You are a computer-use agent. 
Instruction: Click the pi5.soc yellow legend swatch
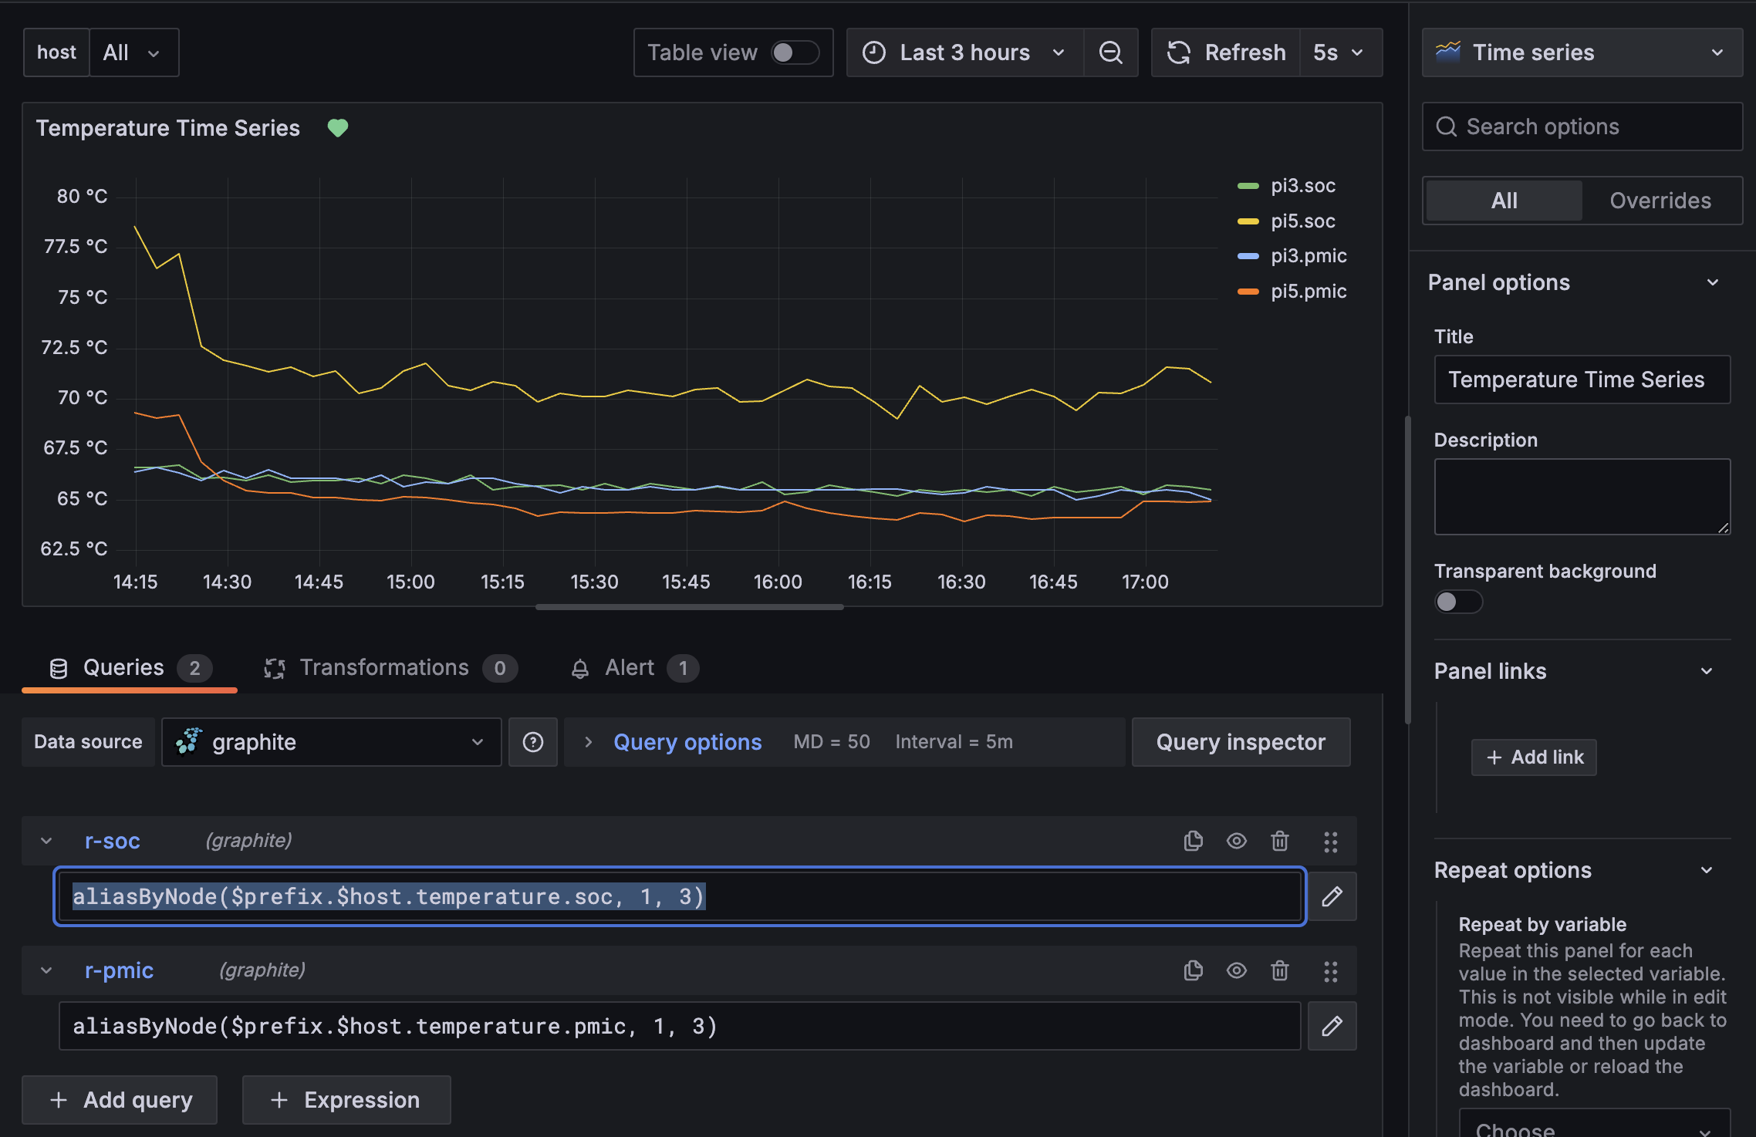coord(1248,221)
